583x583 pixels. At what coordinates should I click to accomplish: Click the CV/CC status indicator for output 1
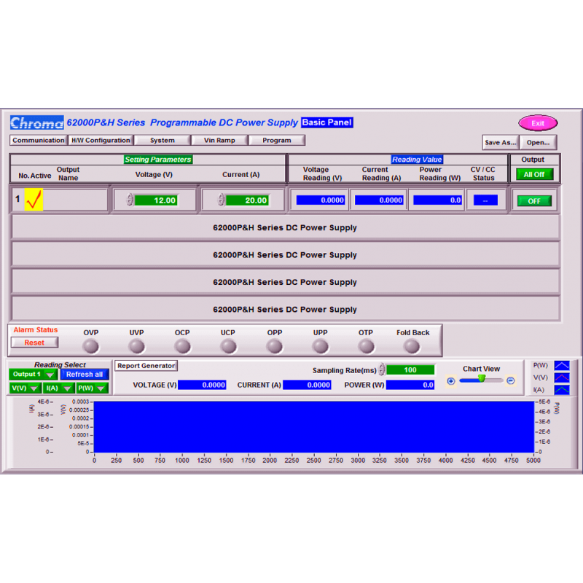(x=485, y=200)
